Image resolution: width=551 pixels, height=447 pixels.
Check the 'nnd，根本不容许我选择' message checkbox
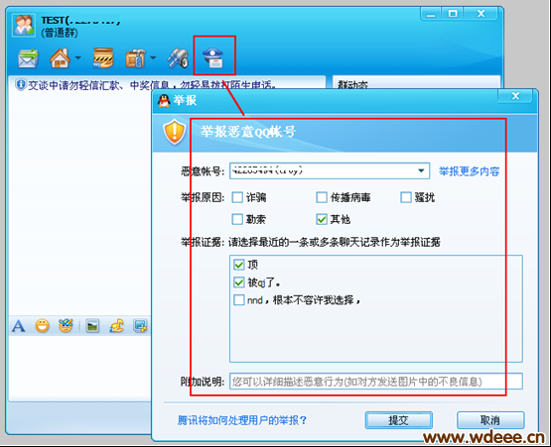tap(239, 300)
